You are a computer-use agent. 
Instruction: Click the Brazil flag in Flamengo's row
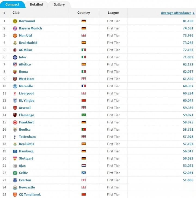(84, 115)
